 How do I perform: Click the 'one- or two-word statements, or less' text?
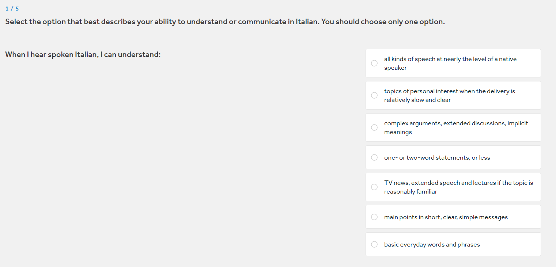point(437,157)
